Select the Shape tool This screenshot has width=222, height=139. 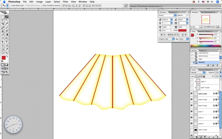7,45
